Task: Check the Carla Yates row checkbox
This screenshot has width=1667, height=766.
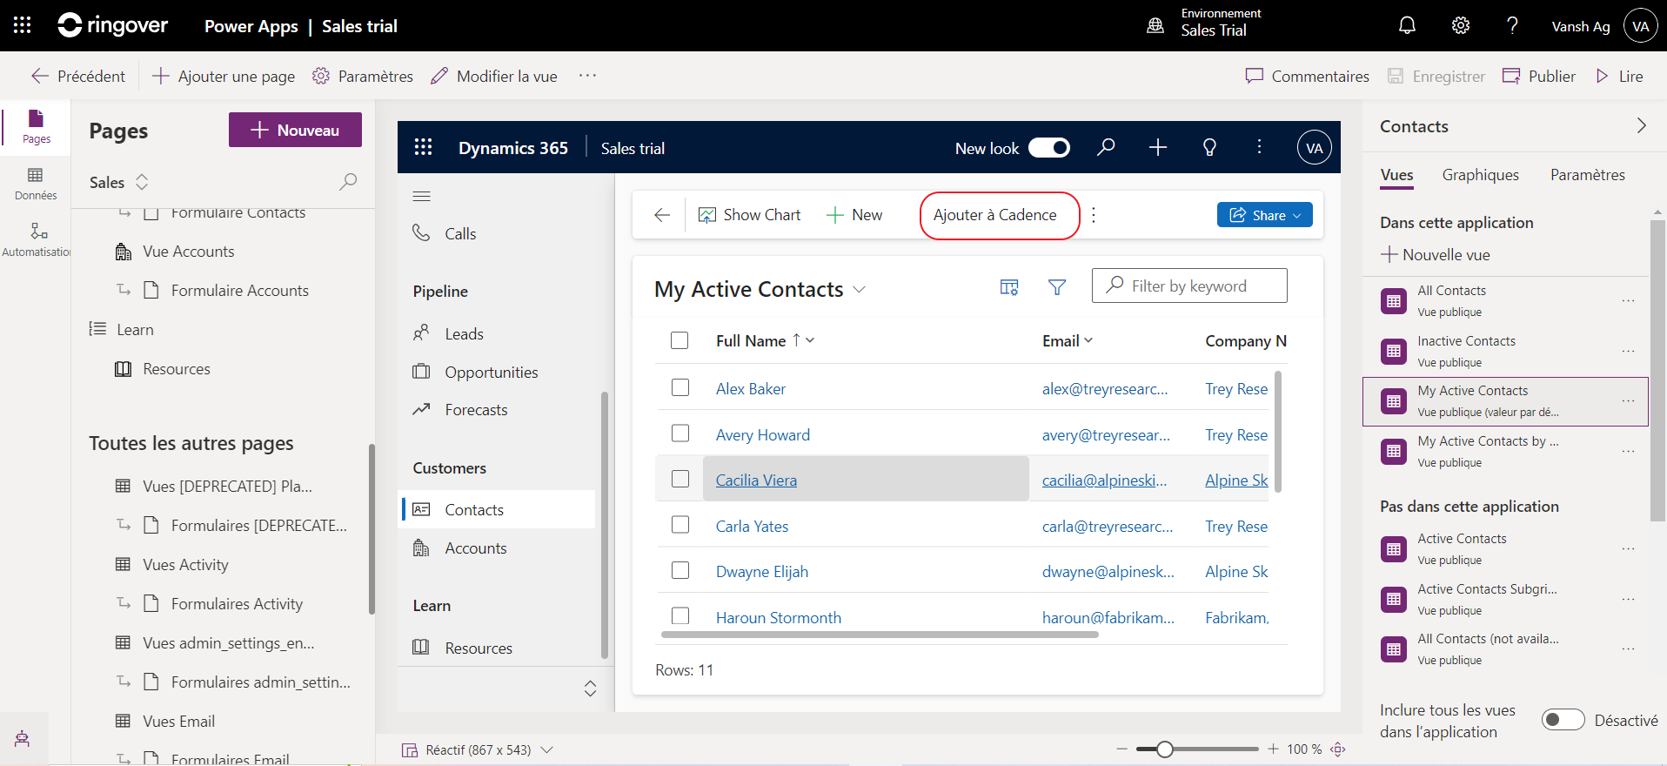Action: (x=680, y=525)
